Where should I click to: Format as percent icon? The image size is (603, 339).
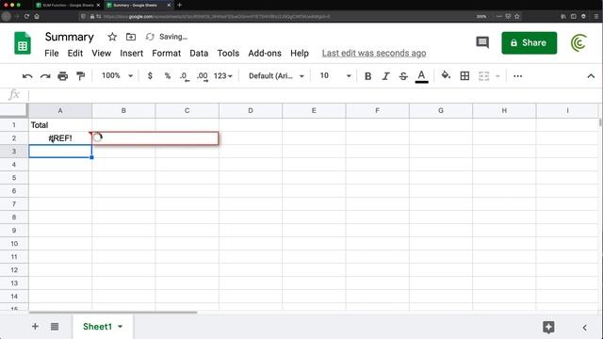pos(168,76)
